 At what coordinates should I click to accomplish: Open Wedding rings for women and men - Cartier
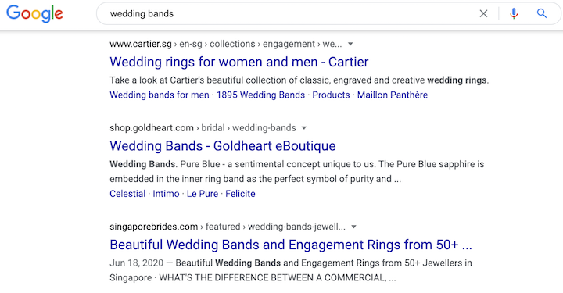tap(239, 62)
